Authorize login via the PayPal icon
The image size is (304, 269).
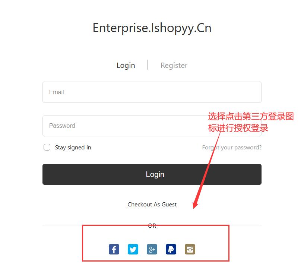[171, 249]
